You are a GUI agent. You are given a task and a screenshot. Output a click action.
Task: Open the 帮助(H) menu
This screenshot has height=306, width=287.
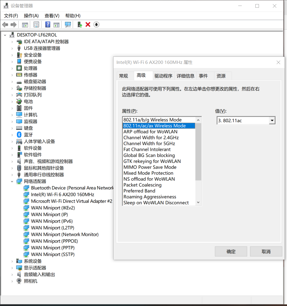(73, 16)
